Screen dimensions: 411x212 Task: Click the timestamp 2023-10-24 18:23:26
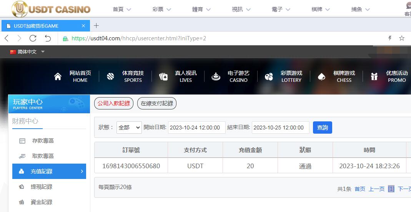click(x=369, y=166)
